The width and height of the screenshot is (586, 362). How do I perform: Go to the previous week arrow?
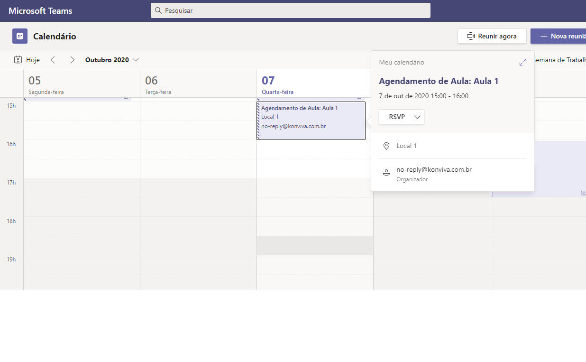[x=53, y=60]
